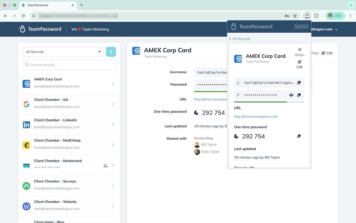This screenshot has width=356, height=223.
Task: Click the MailChimp icon in records list
Action: [x=26, y=145]
